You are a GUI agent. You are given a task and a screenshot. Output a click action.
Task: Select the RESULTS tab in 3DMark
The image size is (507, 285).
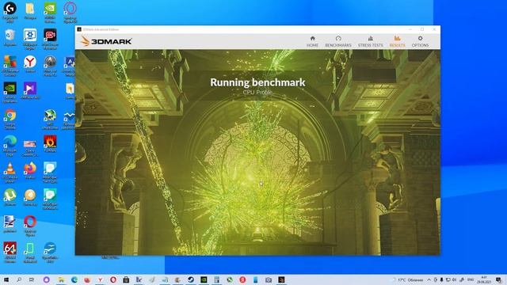tap(398, 41)
